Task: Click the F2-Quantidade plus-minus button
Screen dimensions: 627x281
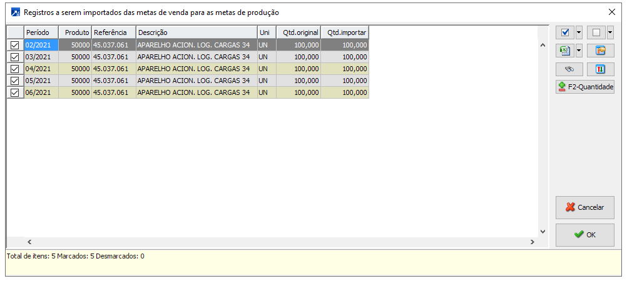Action: click(585, 87)
